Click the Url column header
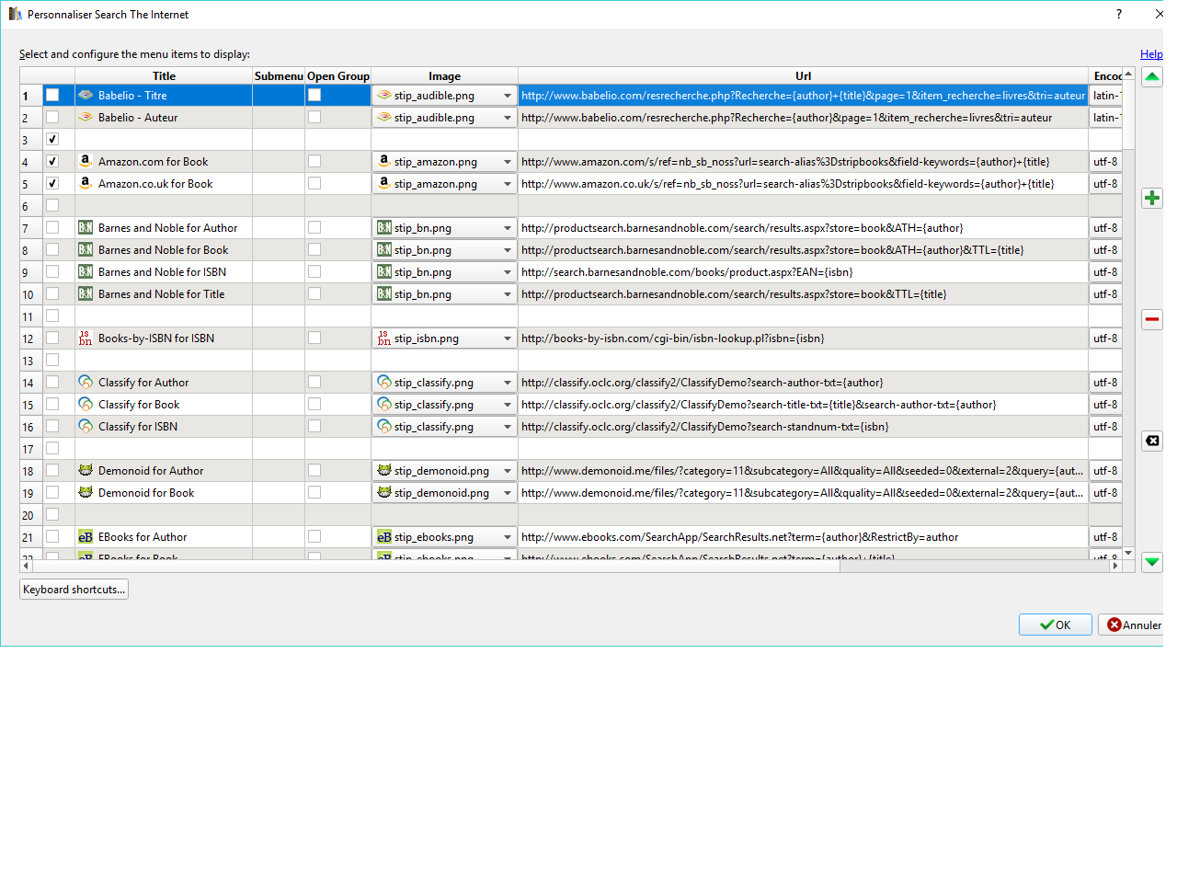The image size is (1177, 883). 803,75
